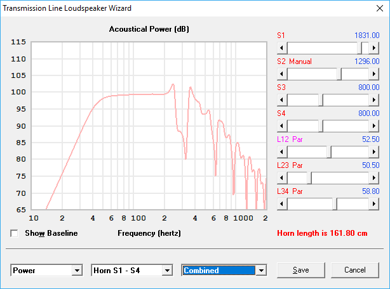Click the L12 slider thumb
This screenshot has height=289, width=390.
pos(329,152)
